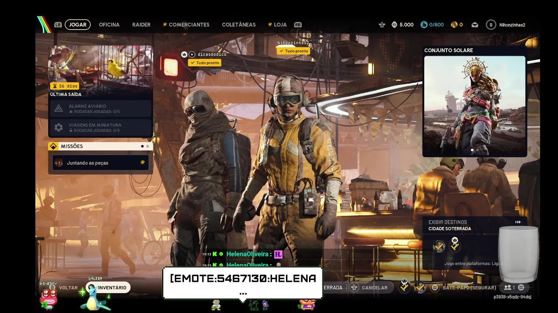Click the plus icon beside dicasdodico
The width and height of the screenshot is (558, 313).
coord(192,54)
